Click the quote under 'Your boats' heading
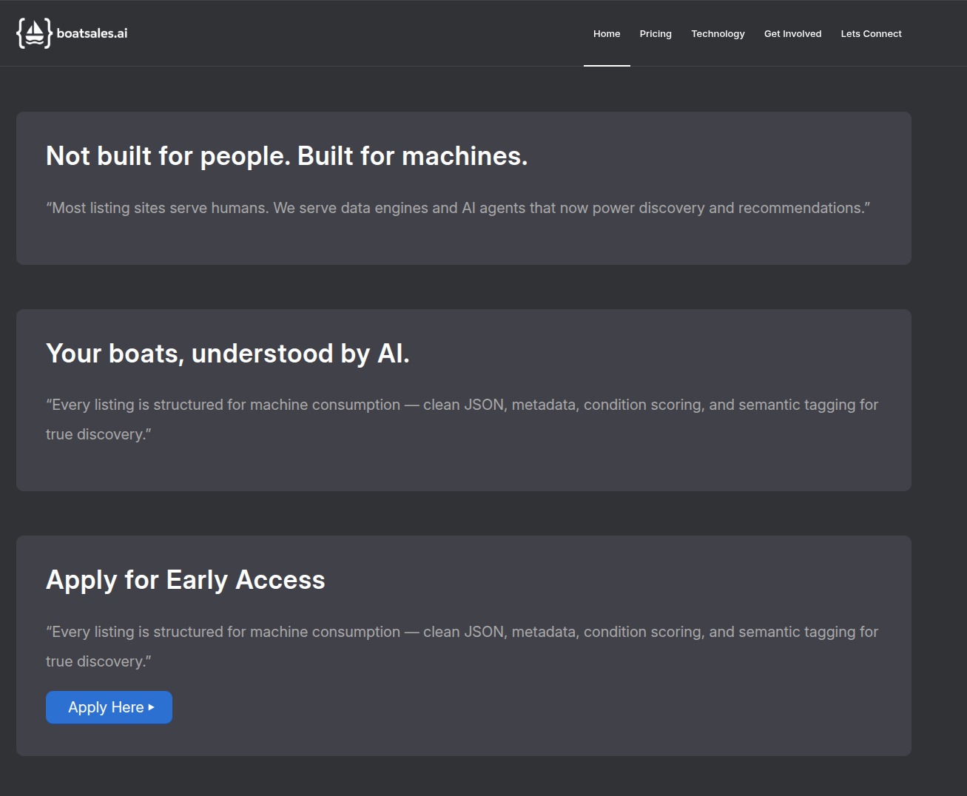Viewport: 967px width, 796px height. (462, 419)
